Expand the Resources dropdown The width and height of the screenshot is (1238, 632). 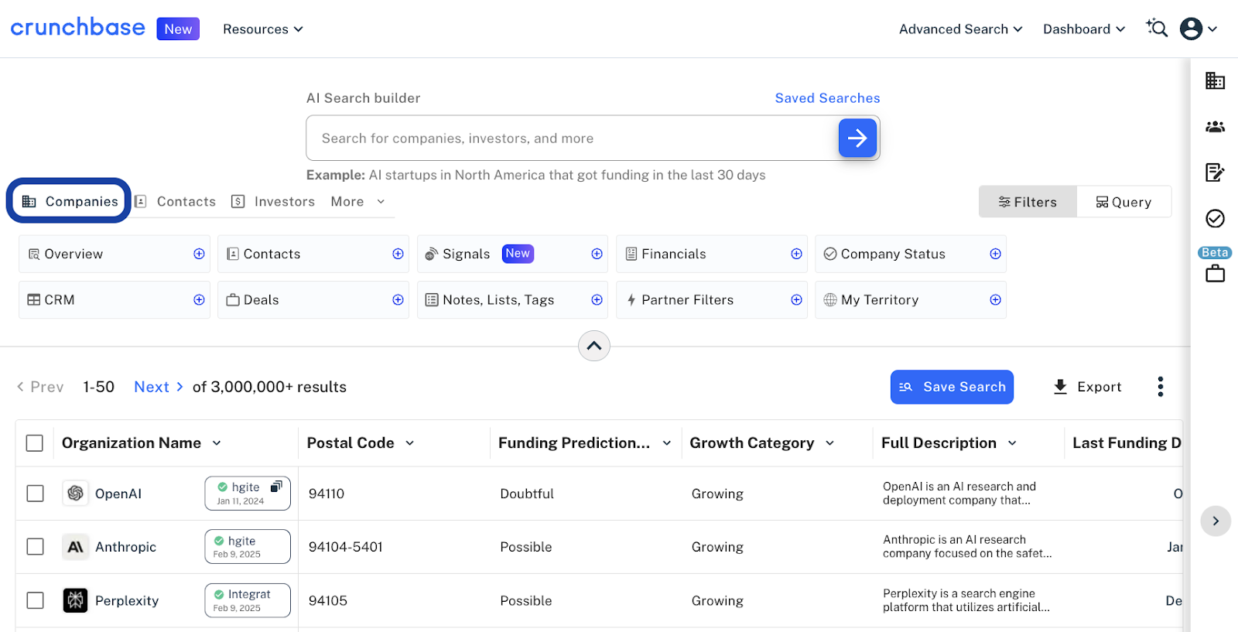point(263,29)
